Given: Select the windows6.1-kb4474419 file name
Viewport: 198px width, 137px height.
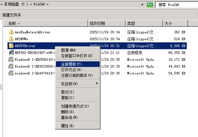Looking at the screenshot, I should [35, 73].
